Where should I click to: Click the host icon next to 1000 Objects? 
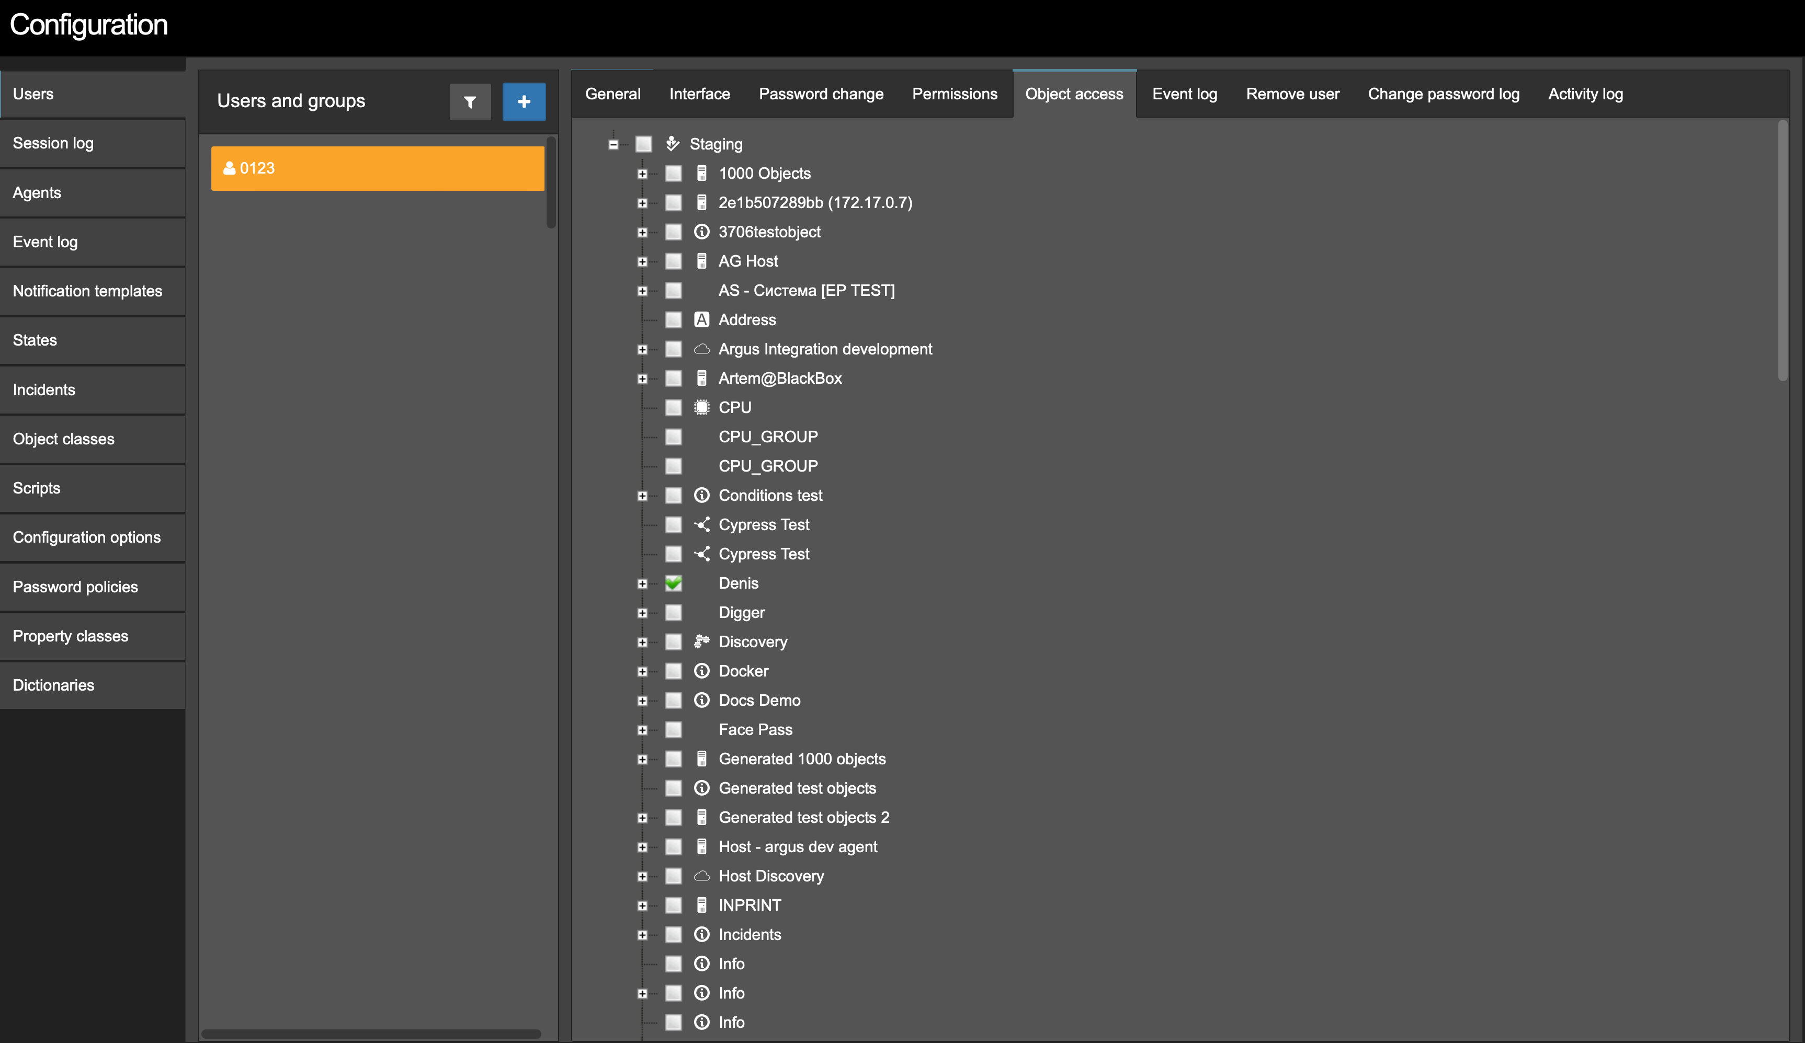click(701, 173)
